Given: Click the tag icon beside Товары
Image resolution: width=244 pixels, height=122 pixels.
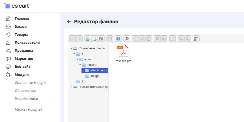Looking at the screenshot, I should (8, 35).
